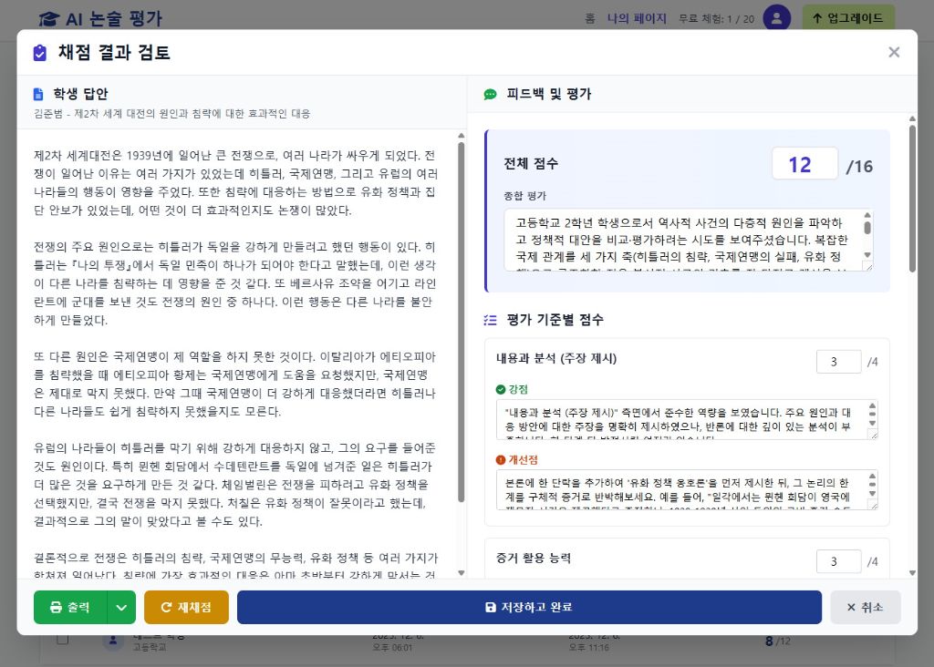This screenshot has height=667, width=934.
Task: Open the user profile avatar icon
Action: (x=777, y=18)
